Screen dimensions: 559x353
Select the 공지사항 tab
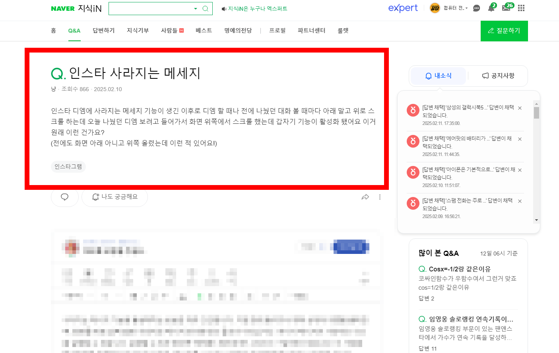[x=498, y=76]
